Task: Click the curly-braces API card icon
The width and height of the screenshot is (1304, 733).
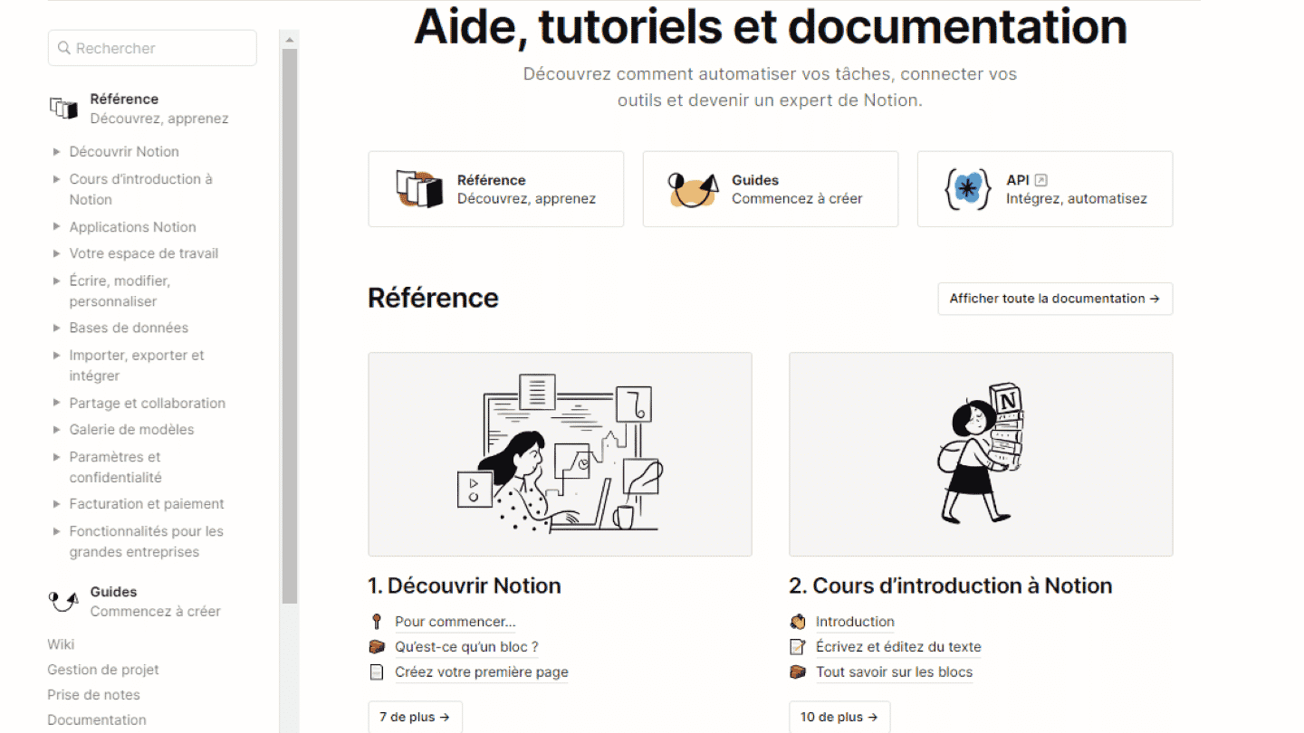Action: (x=968, y=189)
